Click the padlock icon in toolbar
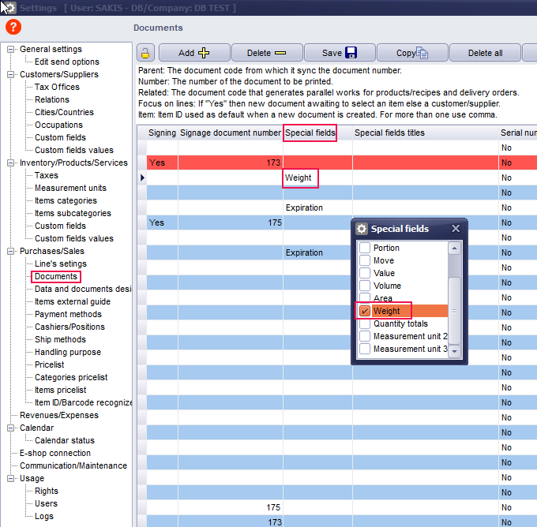Viewport: 537px width, 527px height. point(145,54)
